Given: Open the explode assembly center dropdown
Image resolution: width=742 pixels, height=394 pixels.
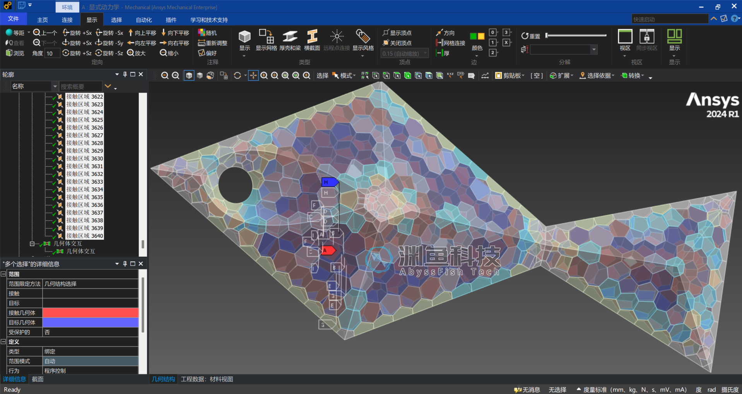Looking at the screenshot, I should [x=594, y=49].
